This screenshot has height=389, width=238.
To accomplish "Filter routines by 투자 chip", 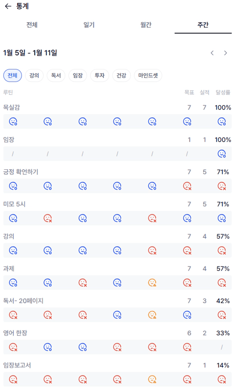I will tap(100, 76).
